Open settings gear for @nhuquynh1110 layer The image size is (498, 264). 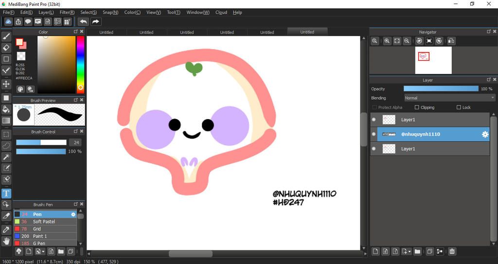484,134
